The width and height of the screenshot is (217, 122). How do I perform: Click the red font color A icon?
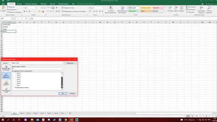click(43, 11)
